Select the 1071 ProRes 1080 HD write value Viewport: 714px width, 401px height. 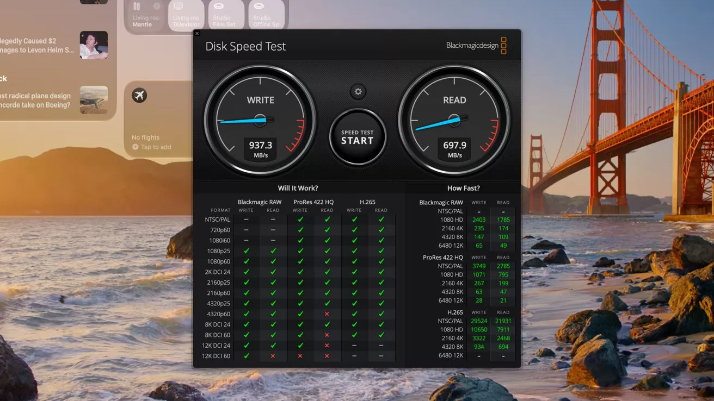(479, 274)
